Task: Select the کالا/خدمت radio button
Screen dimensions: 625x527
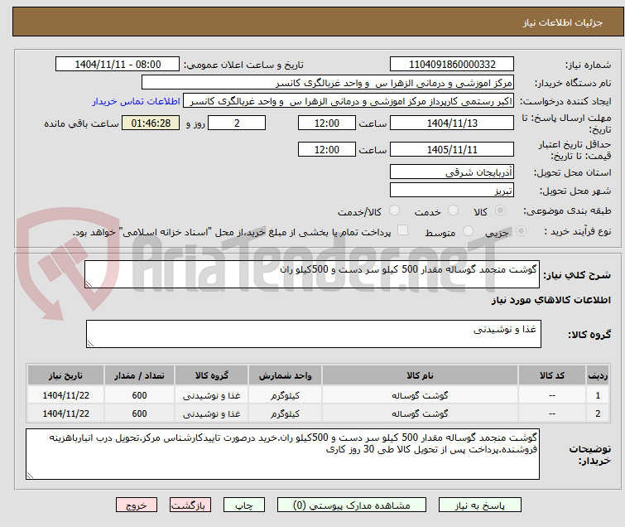Action: pos(394,210)
